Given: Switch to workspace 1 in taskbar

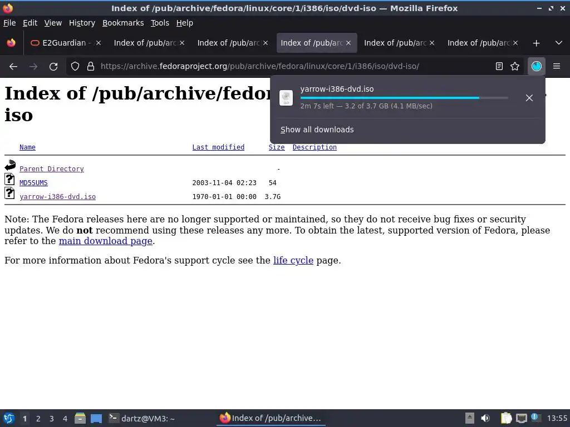Looking at the screenshot, I should tap(24, 419).
